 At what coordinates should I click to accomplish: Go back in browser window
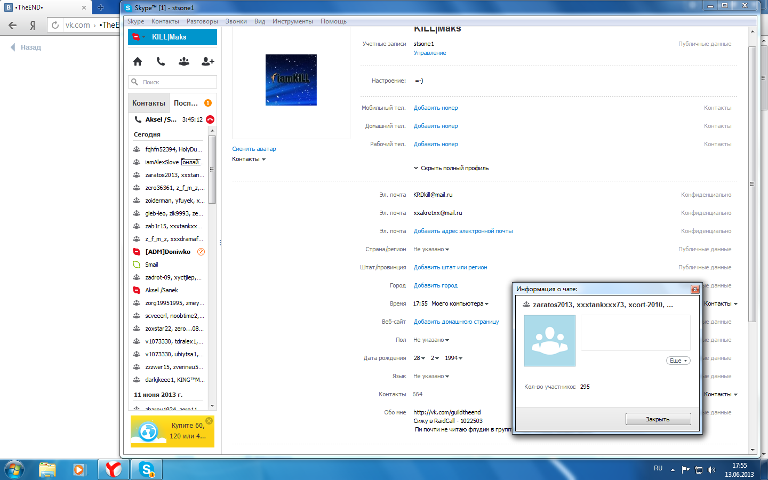click(13, 25)
